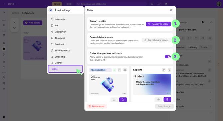Click the Slide #1 thumbnail preview

[152, 84]
